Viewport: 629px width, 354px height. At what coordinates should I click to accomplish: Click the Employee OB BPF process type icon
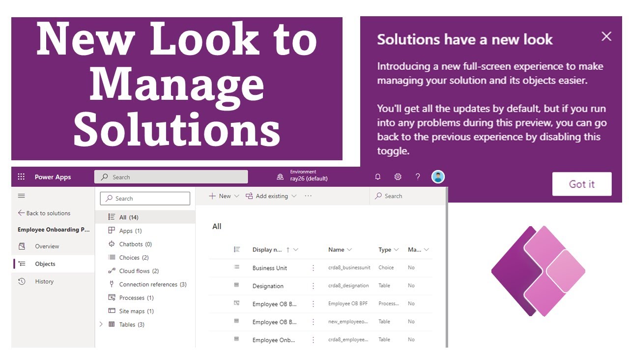237,303
